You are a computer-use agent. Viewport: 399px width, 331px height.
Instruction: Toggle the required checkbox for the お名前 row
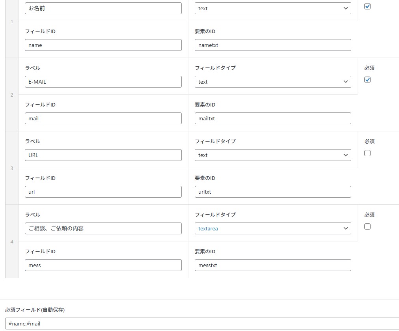coord(367,7)
